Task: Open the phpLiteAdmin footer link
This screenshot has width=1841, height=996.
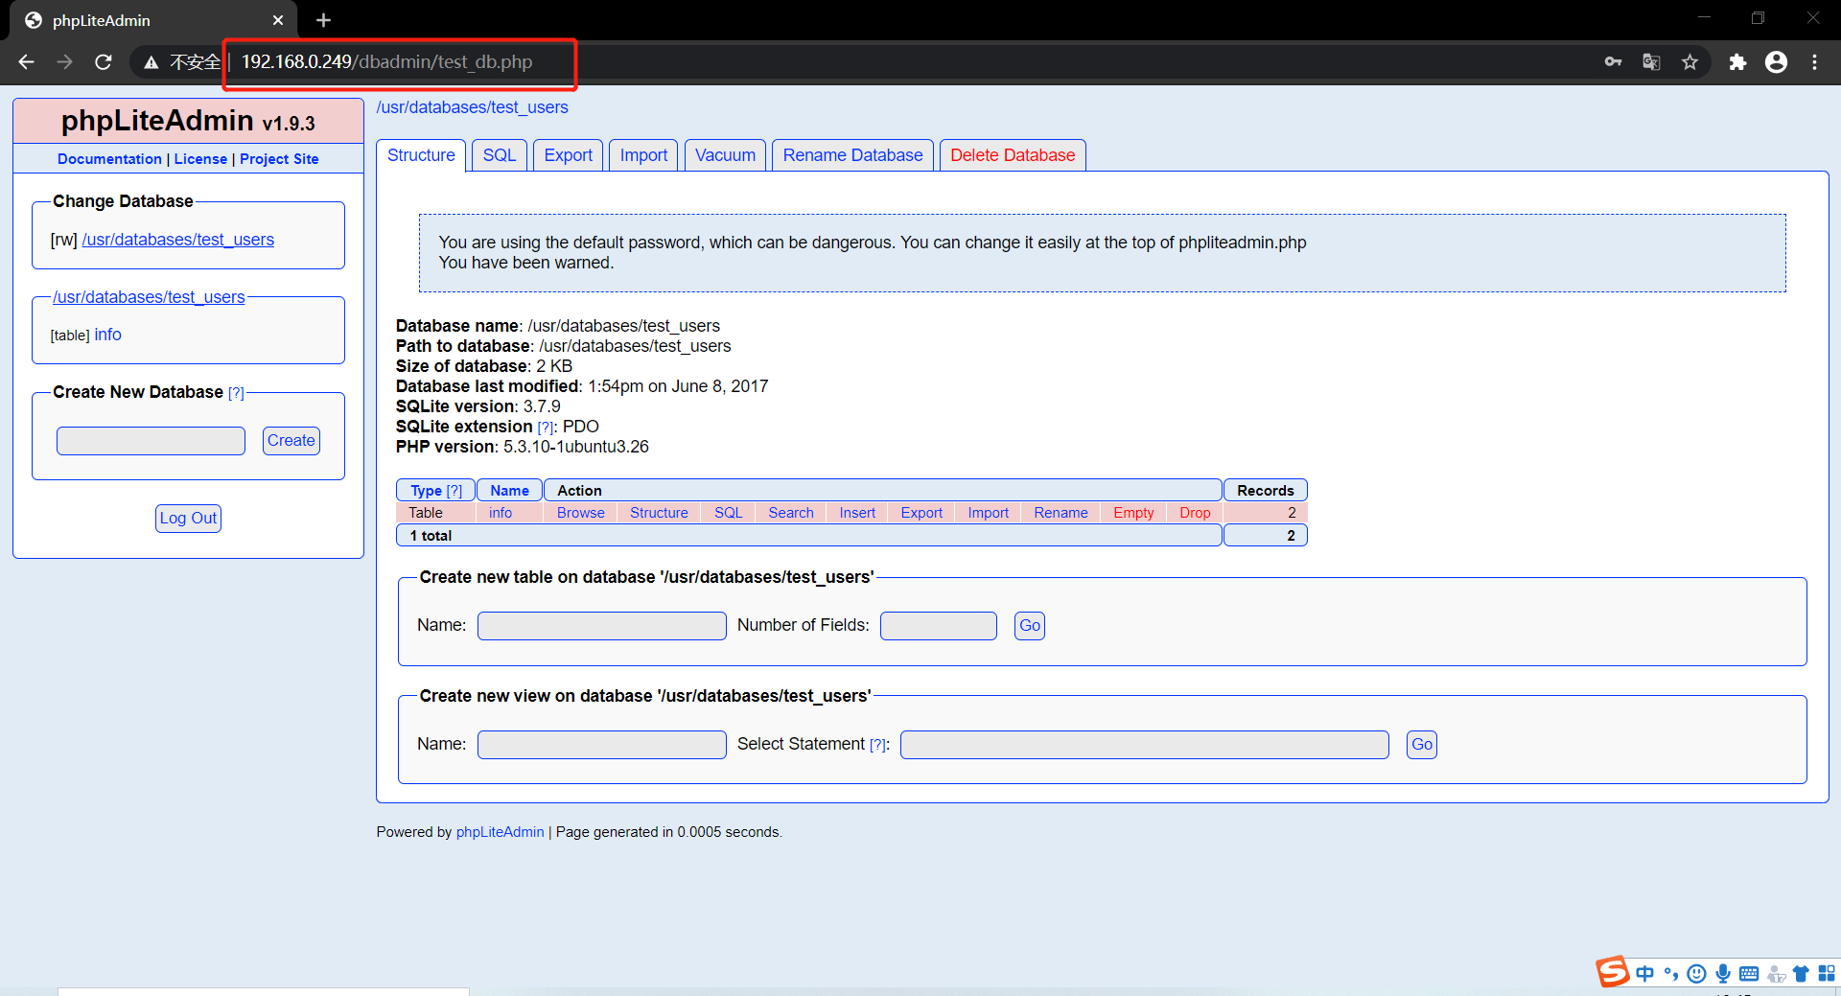Action: click(x=500, y=832)
